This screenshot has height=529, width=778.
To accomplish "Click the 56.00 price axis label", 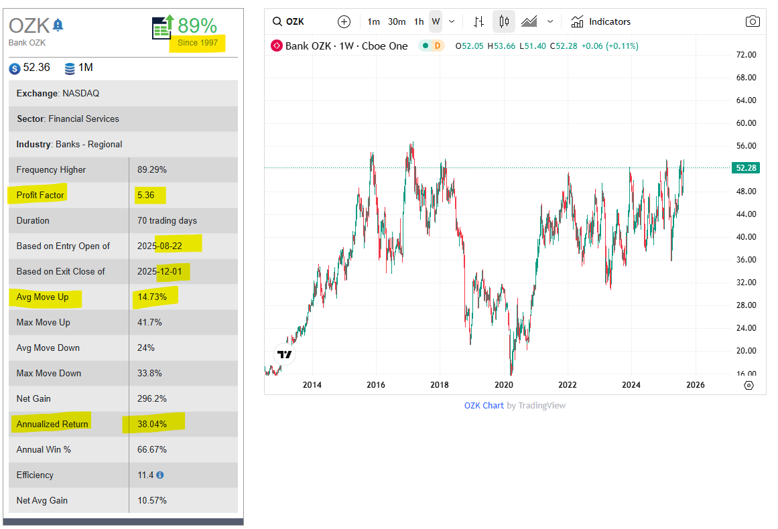I will 747,146.
